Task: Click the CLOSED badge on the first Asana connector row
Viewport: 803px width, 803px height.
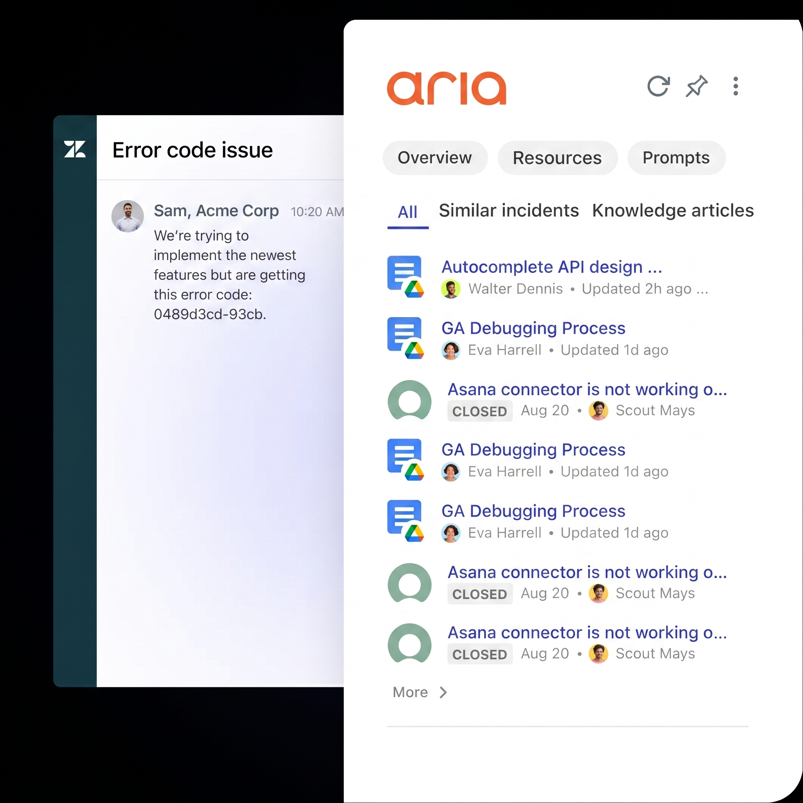Action: (x=480, y=411)
